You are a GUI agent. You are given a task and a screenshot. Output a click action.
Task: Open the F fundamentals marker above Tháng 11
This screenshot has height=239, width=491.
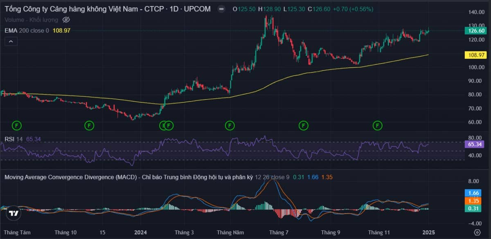coord(377,125)
